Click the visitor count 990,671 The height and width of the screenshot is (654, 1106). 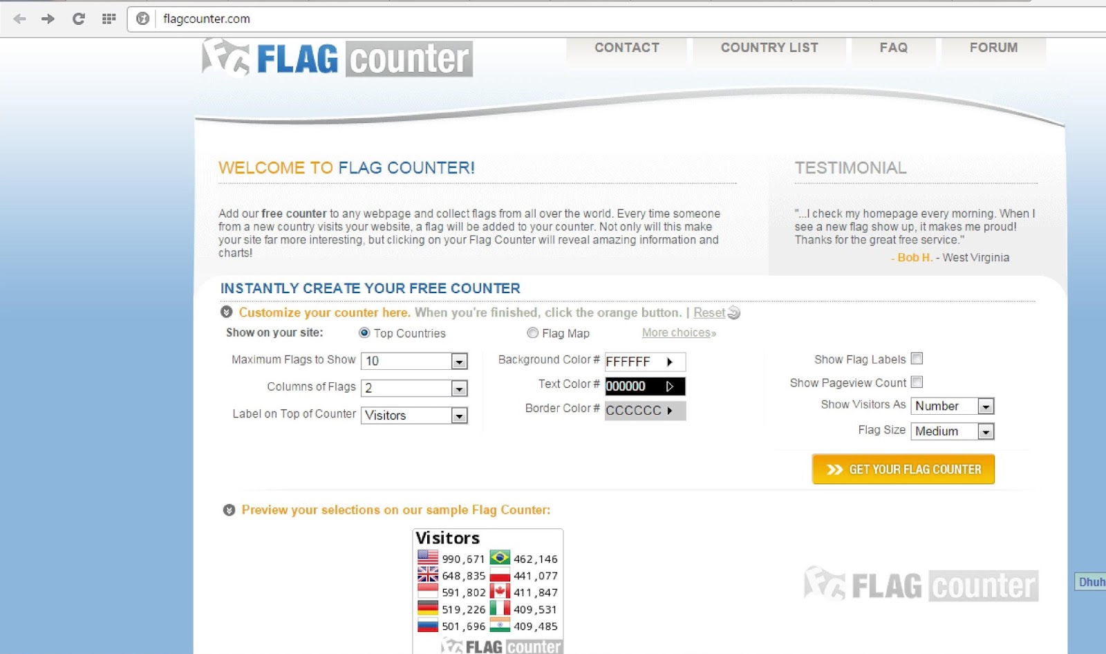[x=463, y=559]
